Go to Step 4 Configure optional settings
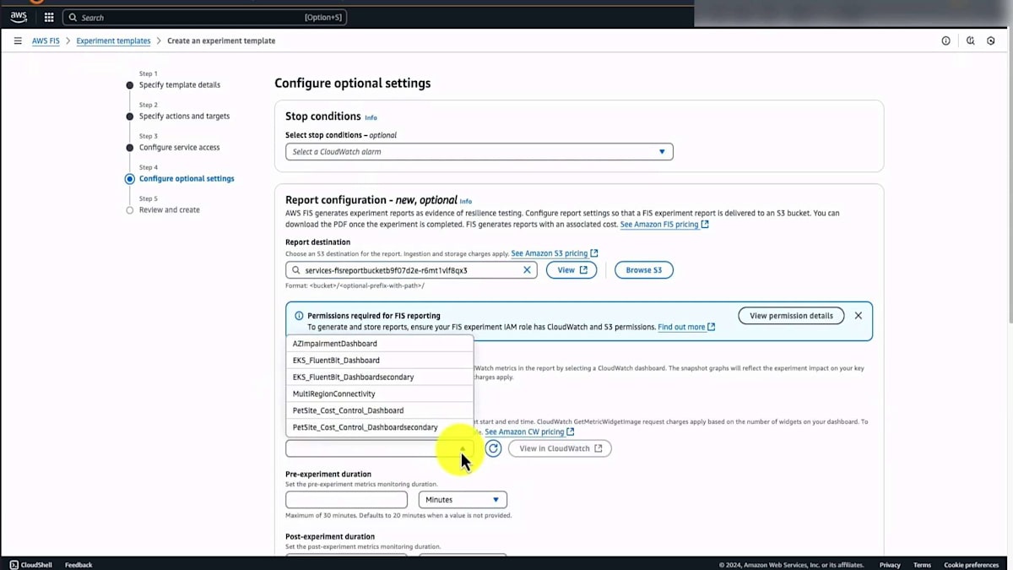The image size is (1013, 570). (x=187, y=179)
